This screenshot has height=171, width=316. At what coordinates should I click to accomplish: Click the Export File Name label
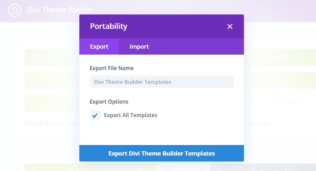click(112, 68)
